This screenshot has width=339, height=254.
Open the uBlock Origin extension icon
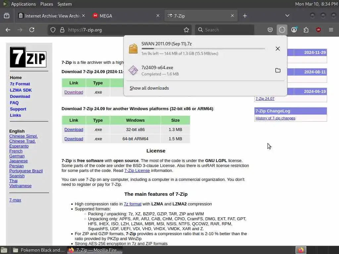(x=318, y=30)
